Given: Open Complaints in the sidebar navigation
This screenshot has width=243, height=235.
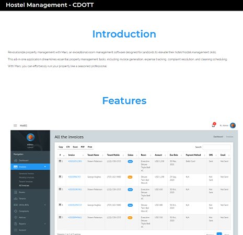Looking at the screenshot, I should pyautogui.click(x=30, y=211).
